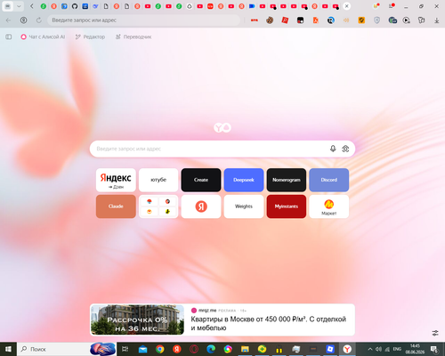The width and height of the screenshot is (445, 356).
Task: Launch Opera from the taskbar
Action: 194,349
